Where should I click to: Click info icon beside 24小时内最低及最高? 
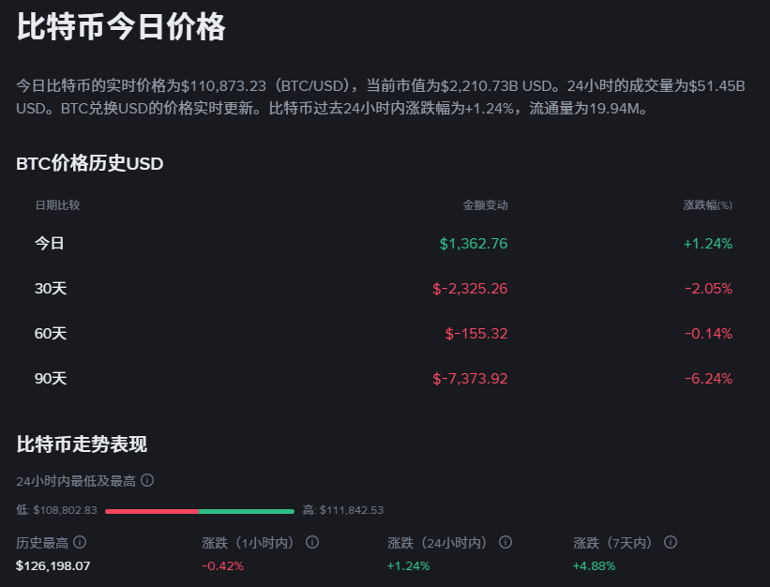pyautogui.click(x=147, y=480)
